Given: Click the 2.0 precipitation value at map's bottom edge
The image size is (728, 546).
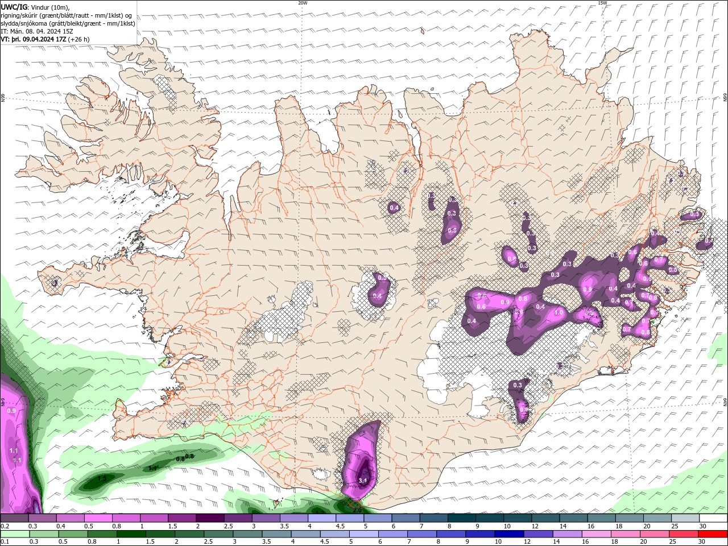Looking at the screenshot, I should click(357, 510).
